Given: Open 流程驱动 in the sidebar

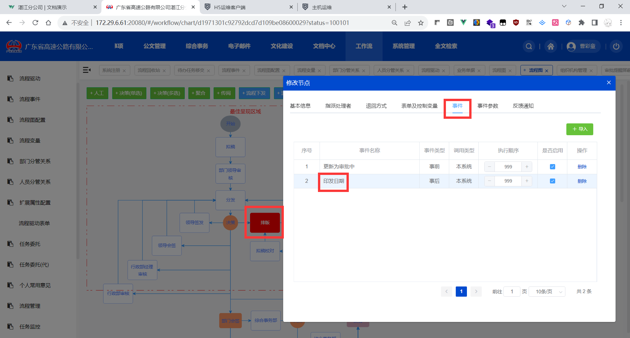Looking at the screenshot, I should pyautogui.click(x=30, y=78).
